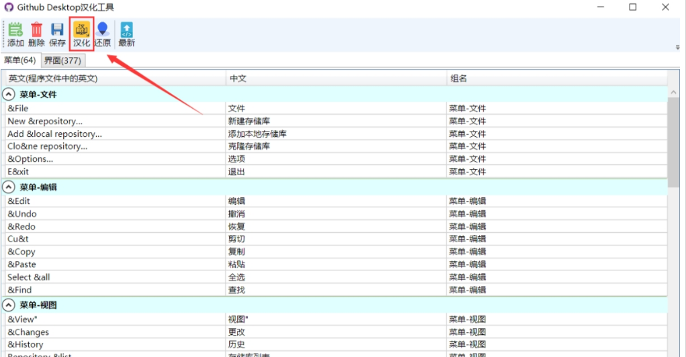
Task: Click the 菜单-视图 group name in the &Changes row
Action: tap(467, 332)
